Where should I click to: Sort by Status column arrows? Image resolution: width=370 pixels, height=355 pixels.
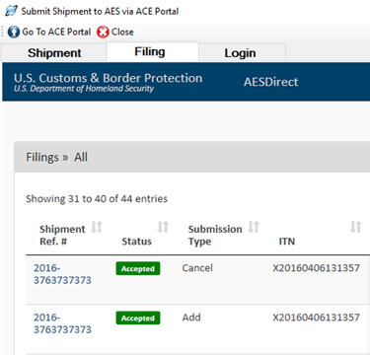(x=163, y=227)
